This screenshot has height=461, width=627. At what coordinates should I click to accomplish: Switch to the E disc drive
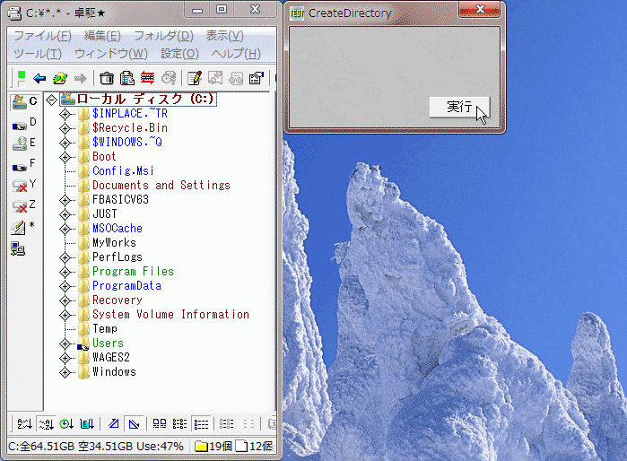pyautogui.click(x=24, y=144)
